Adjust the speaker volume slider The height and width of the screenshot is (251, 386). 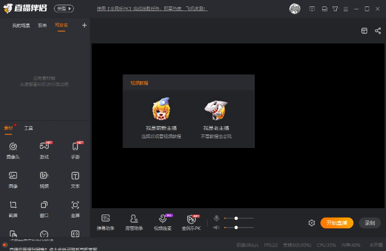click(x=239, y=228)
